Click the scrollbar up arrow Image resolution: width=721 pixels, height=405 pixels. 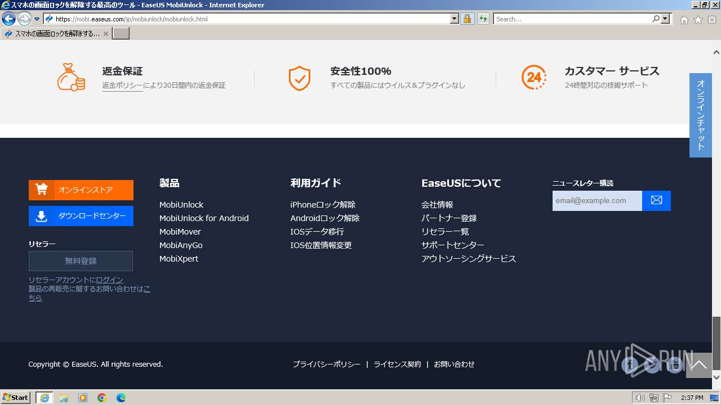pos(716,52)
